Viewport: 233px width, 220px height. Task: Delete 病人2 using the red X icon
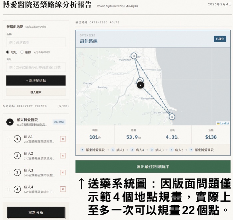[63, 155]
